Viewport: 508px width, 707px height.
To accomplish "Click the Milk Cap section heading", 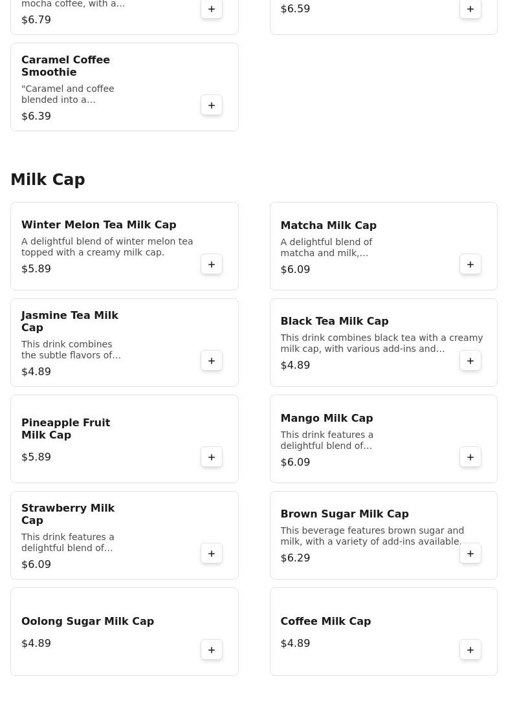I will [x=48, y=179].
